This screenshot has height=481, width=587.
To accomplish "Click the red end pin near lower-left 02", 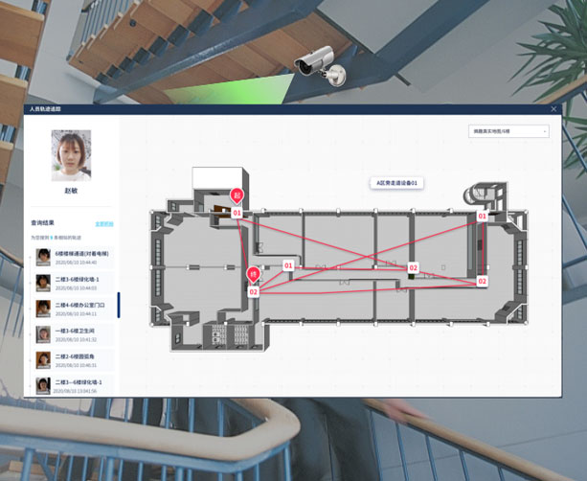I will point(254,274).
